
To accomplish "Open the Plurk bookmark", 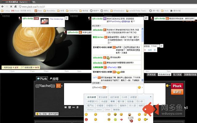I will 38,11.
